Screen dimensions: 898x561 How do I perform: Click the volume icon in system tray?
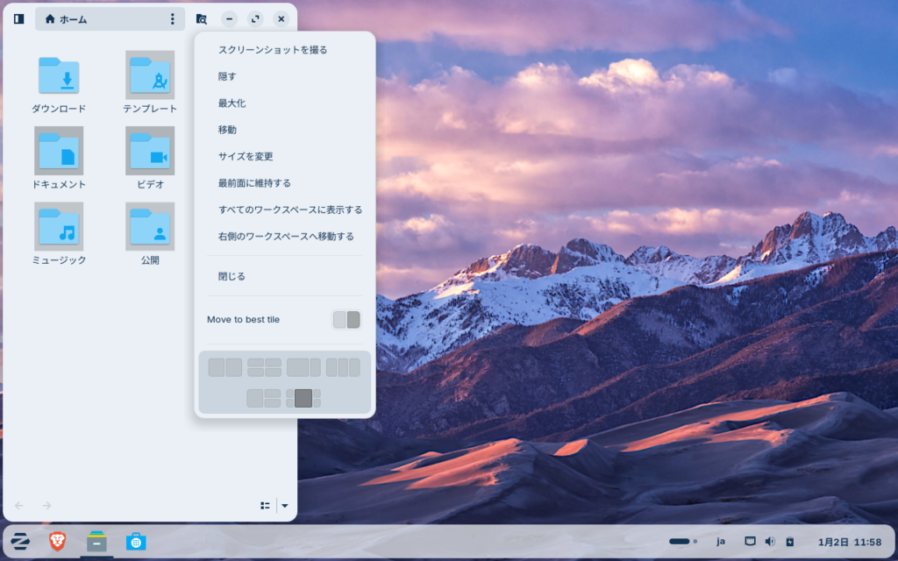coord(770,542)
